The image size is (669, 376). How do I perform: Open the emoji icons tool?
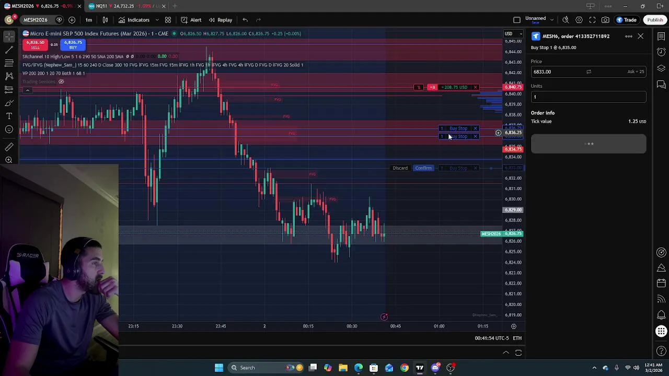tap(9, 130)
